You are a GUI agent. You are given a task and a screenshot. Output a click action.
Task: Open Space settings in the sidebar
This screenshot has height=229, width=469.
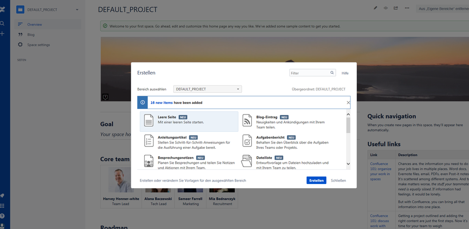48,45
